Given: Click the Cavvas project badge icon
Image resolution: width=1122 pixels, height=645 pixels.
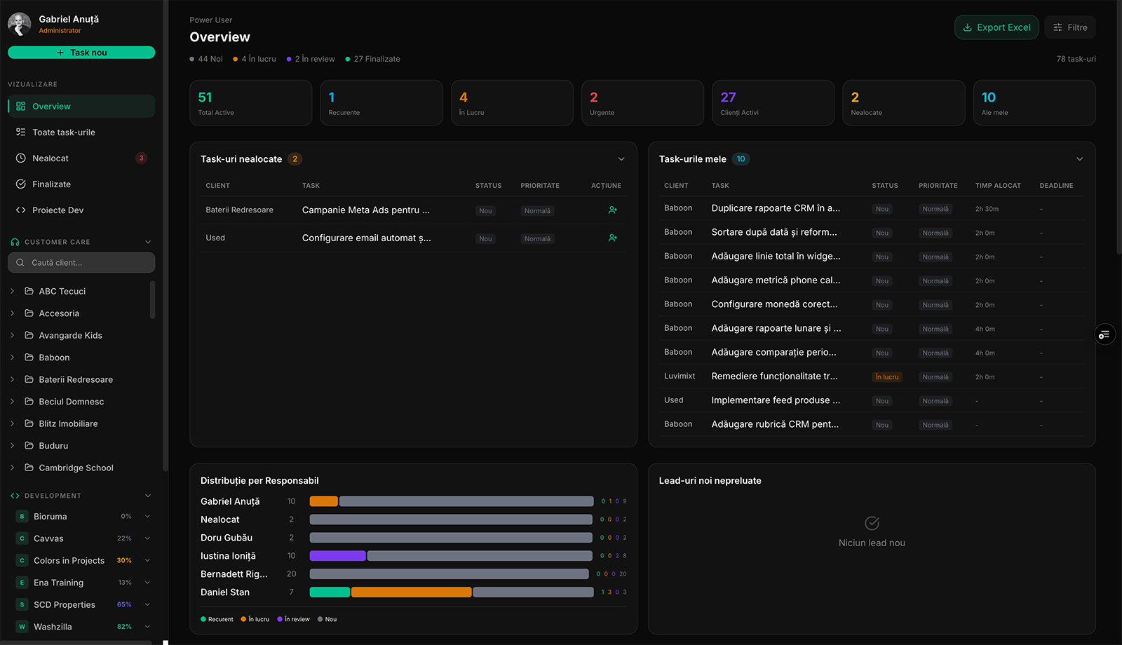Looking at the screenshot, I should point(22,538).
